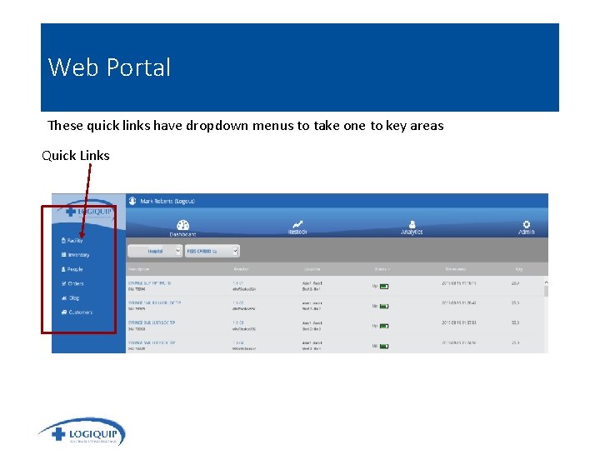Image resolution: width=600 pixels, height=450 pixels.
Task: Click the Description column header
Action: click(138, 269)
